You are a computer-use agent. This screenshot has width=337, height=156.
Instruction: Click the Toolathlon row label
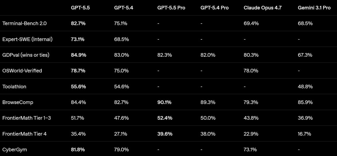(x=14, y=86)
